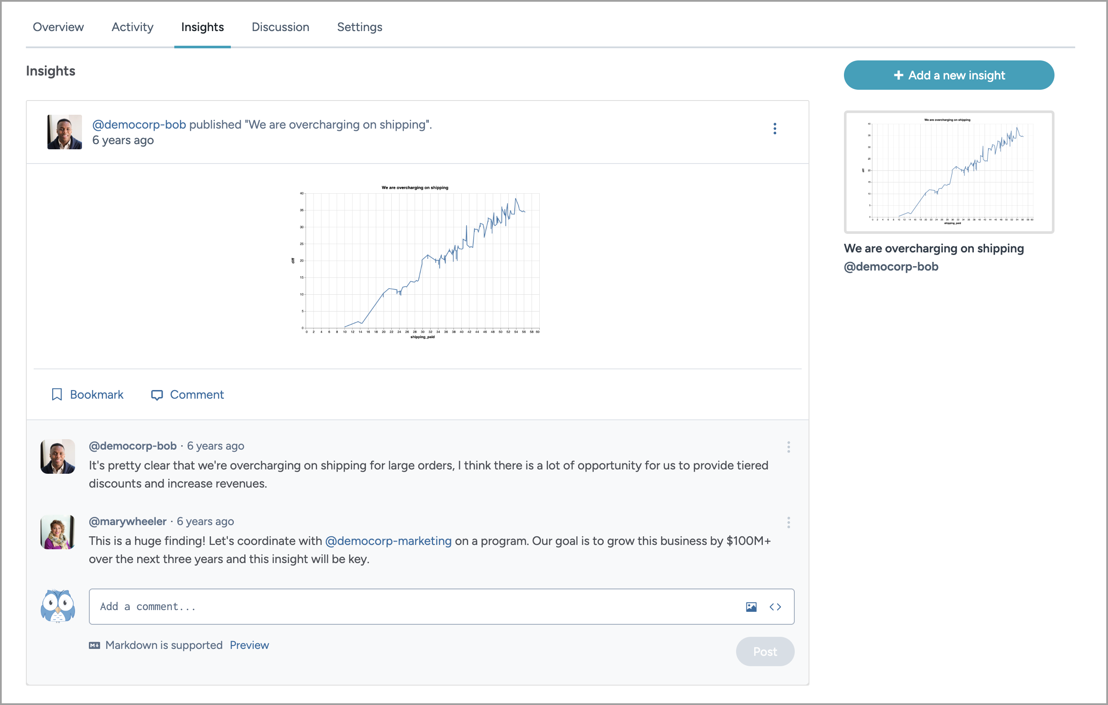The width and height of the screenshot is (1108, 705).
Task: Click Add a new insight button
Action: (949, 75)
